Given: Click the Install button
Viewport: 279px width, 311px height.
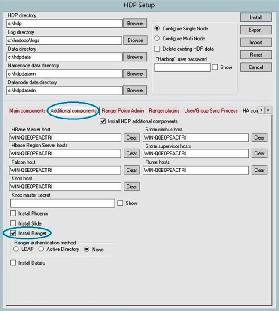Looking at the screenshot, I should coord(256,18).
